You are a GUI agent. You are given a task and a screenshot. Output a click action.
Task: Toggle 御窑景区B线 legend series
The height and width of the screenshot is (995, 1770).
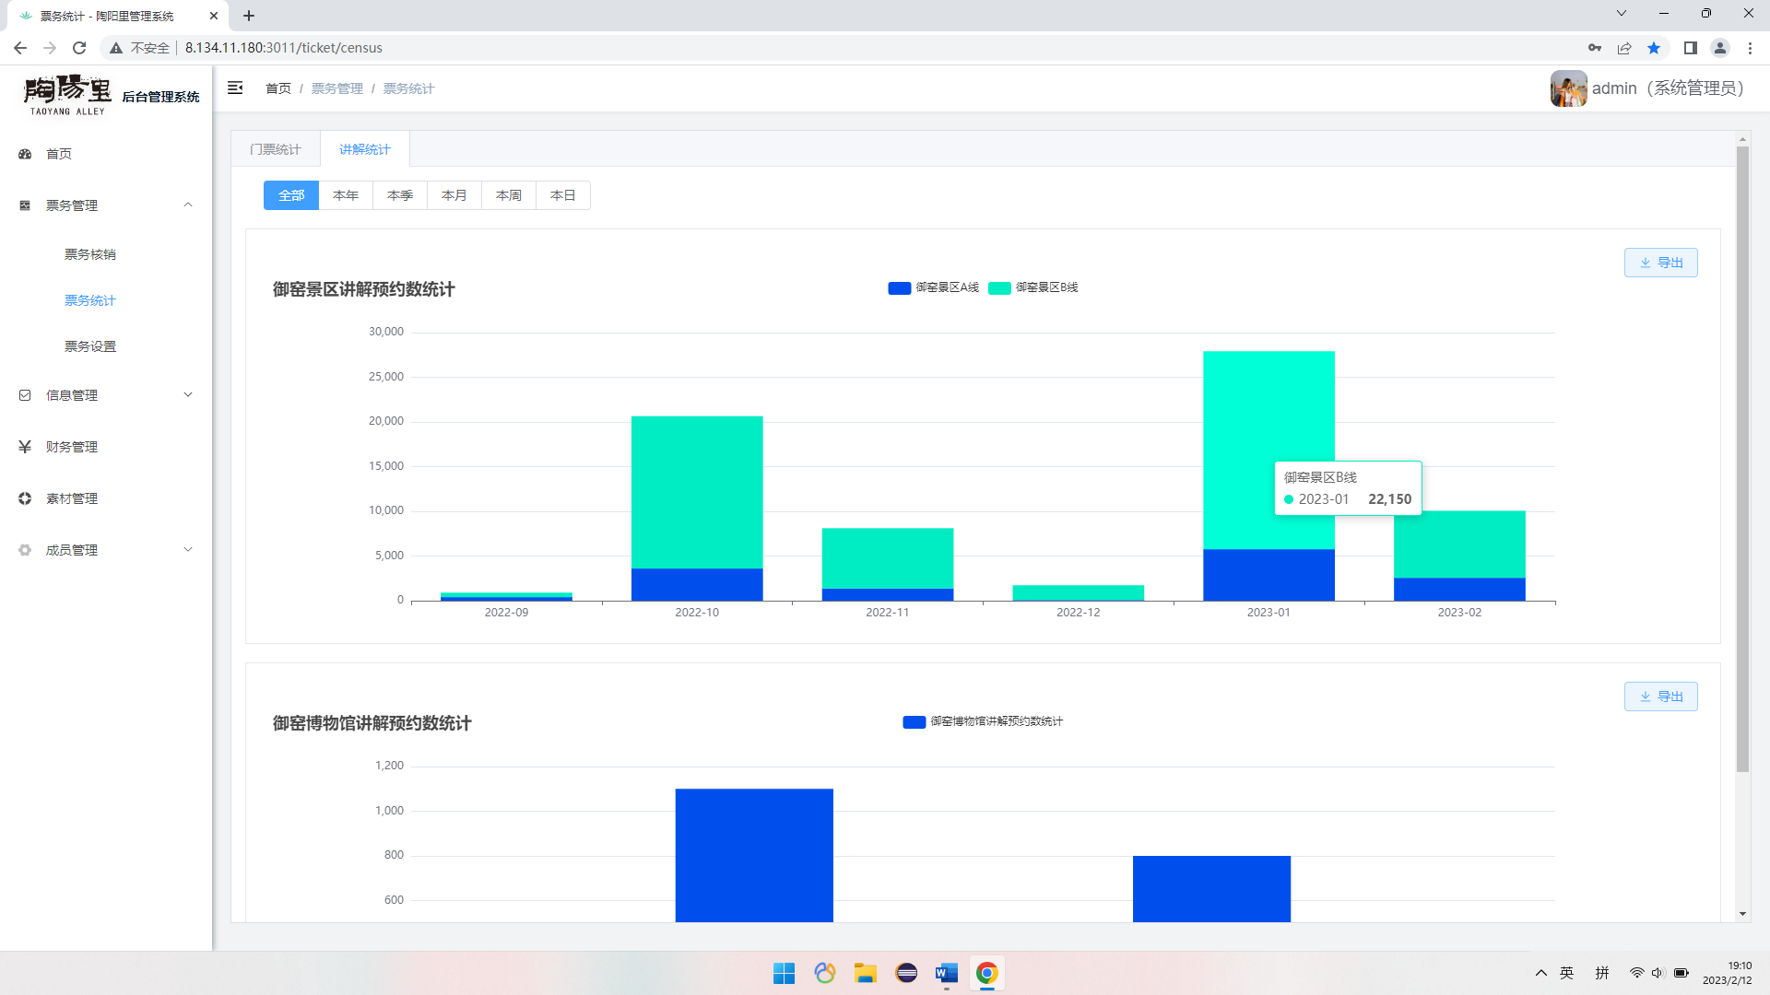[1033, 287]
